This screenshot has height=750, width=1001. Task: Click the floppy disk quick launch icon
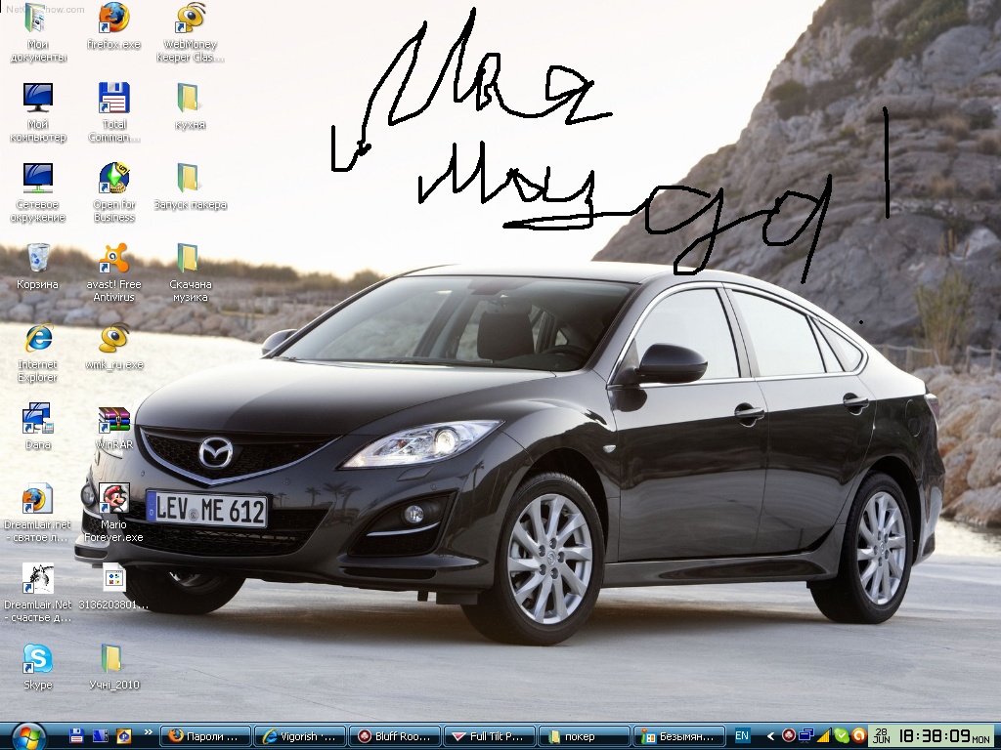click(76, 735)
